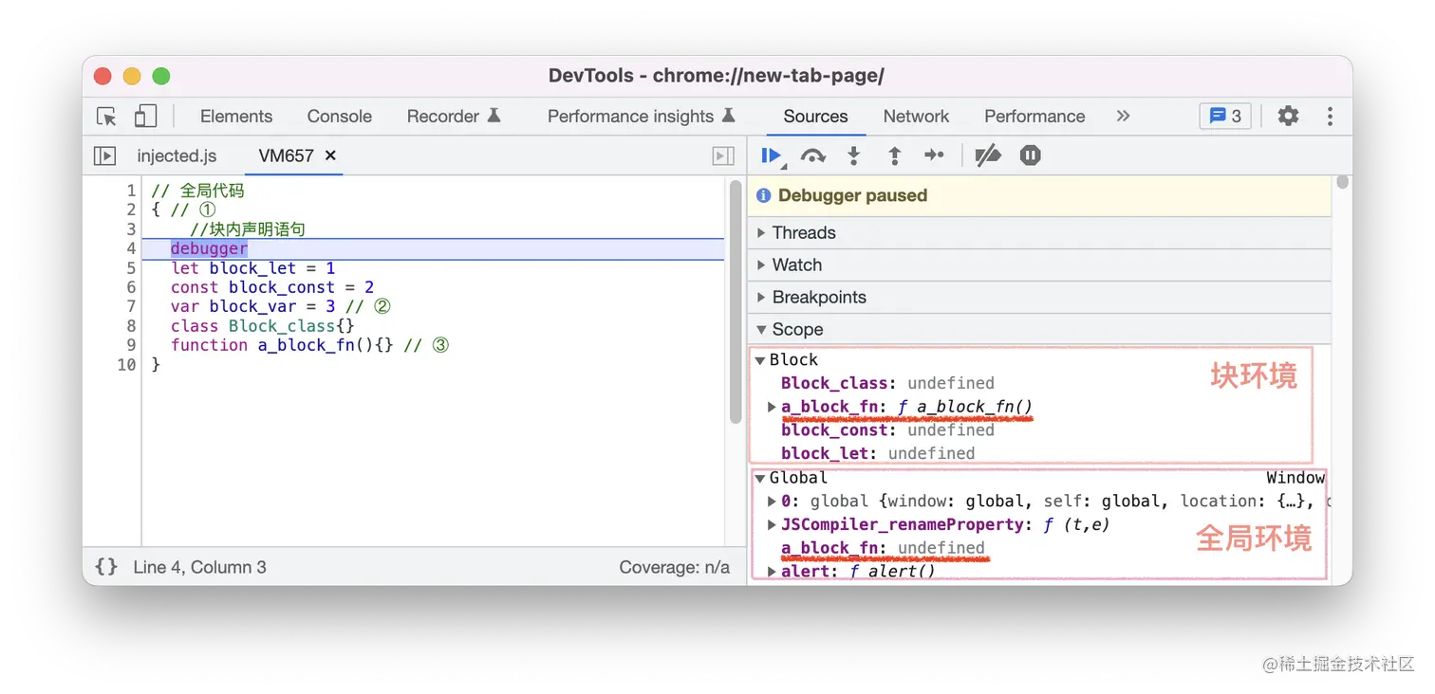Select the injected.js file tab
Image resolution: width=1435 pixels, height=694 pixels.
(x=177, y=155)
